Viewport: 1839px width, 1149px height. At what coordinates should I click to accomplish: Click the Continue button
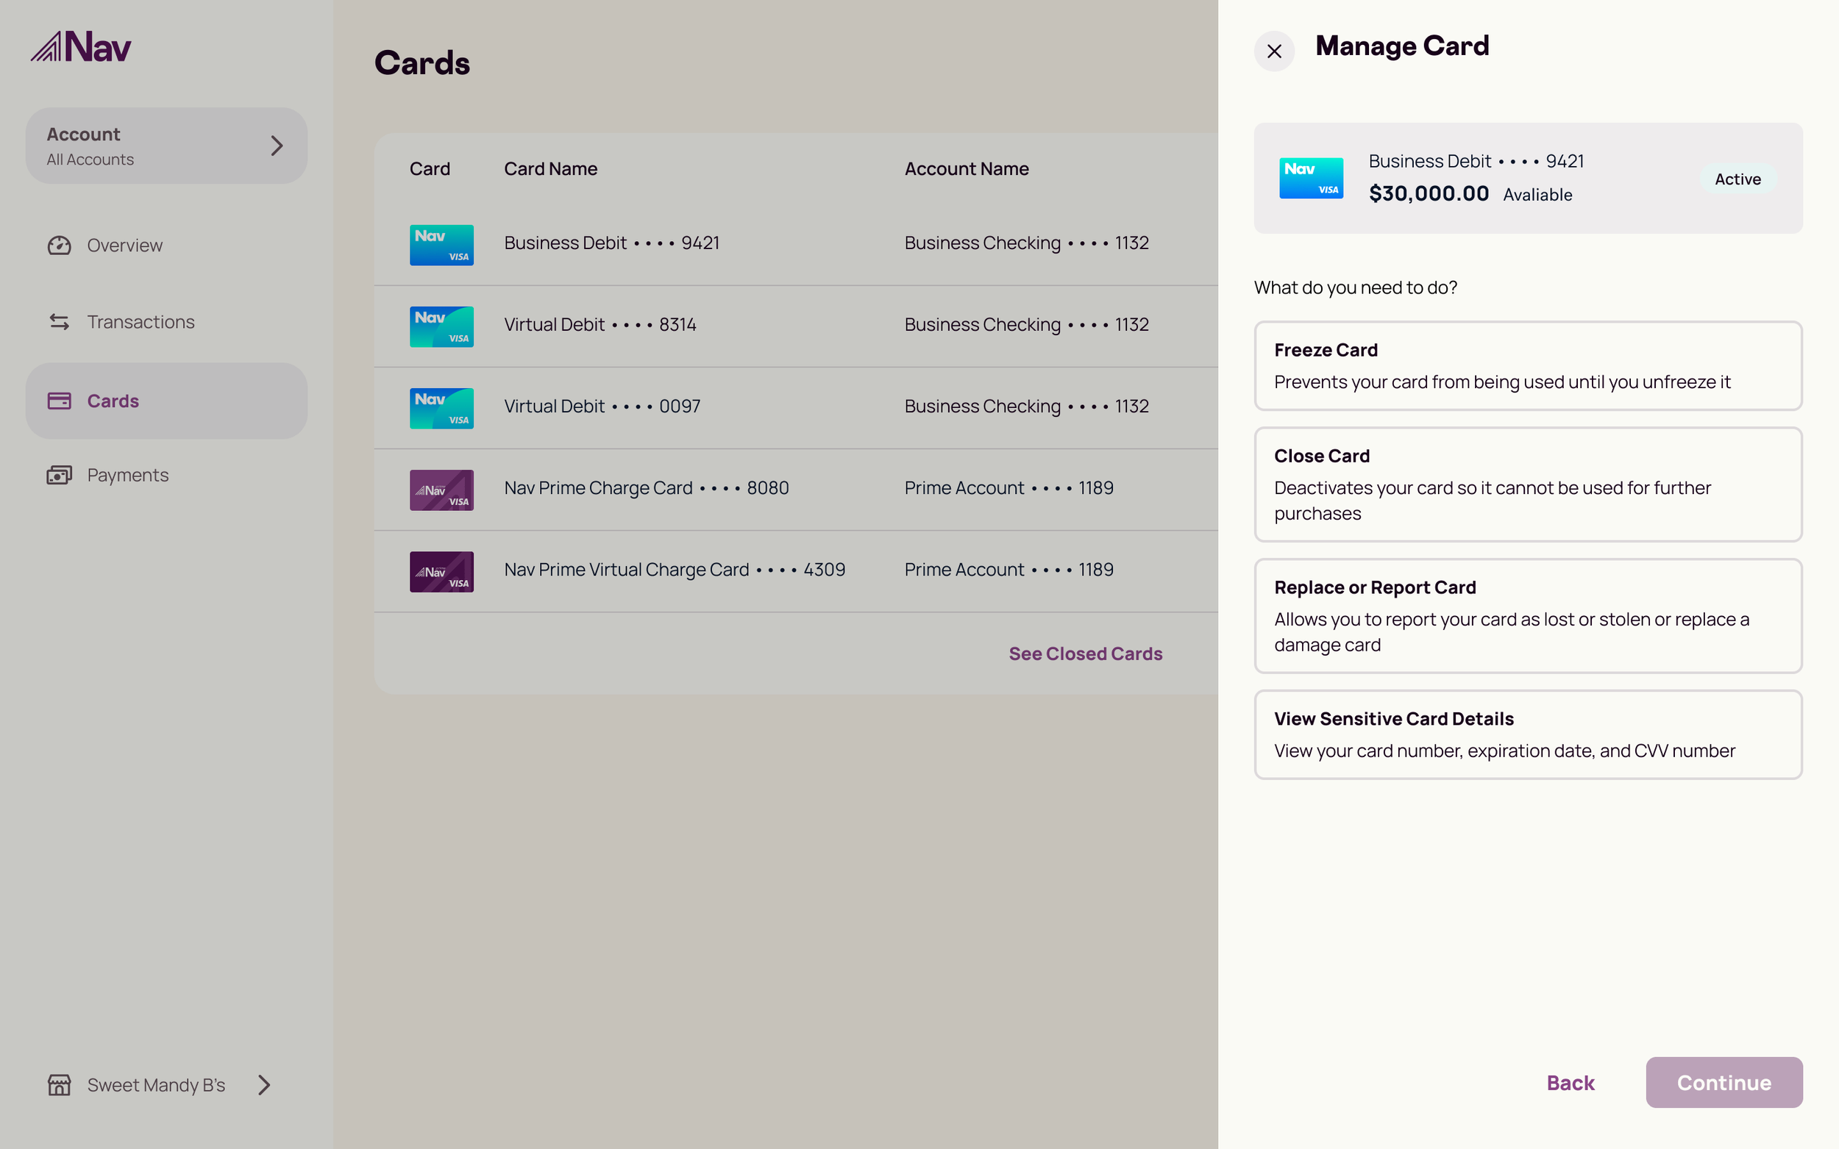[1724, 1082]
